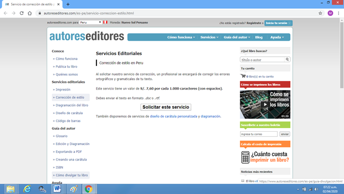Open the Chrome three-dot menu

338,13
